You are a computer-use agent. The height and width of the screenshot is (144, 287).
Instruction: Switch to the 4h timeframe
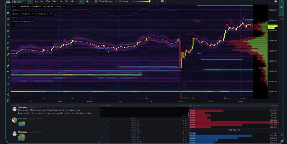click(x=72, y=2)
